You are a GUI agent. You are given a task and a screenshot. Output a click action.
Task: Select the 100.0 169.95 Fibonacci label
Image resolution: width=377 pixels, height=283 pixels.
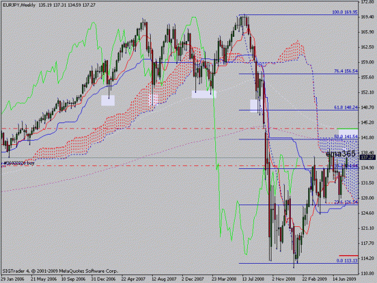tap(345, 12)
